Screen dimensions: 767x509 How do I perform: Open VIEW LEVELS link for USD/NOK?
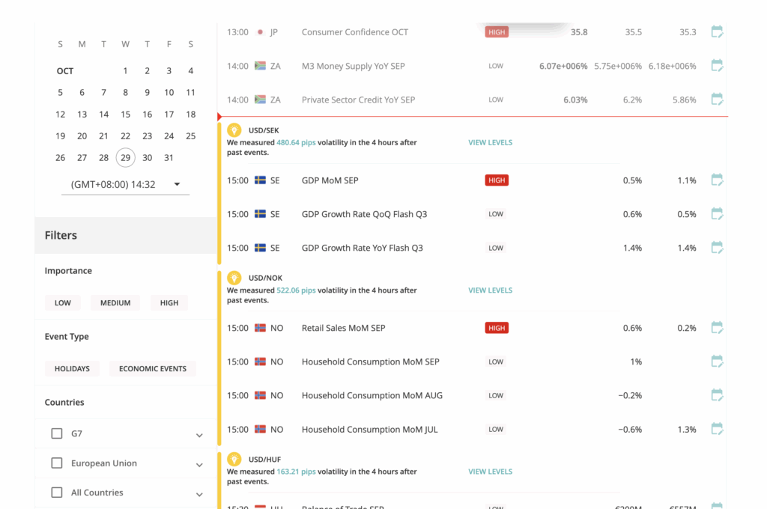point(490,290)
